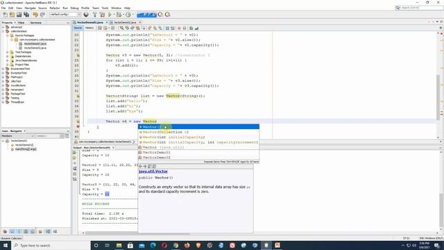Click the Open Project toolbar icon
The height and width of the screenshot is (250, 444).
(19, 15)
